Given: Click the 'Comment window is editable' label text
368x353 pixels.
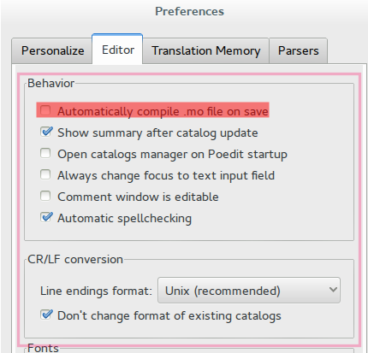Looking at the screenshot, I should tap(138, 197).
